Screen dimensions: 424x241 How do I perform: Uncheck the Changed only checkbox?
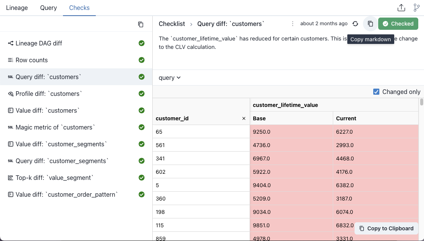click(x=376, y=92)
